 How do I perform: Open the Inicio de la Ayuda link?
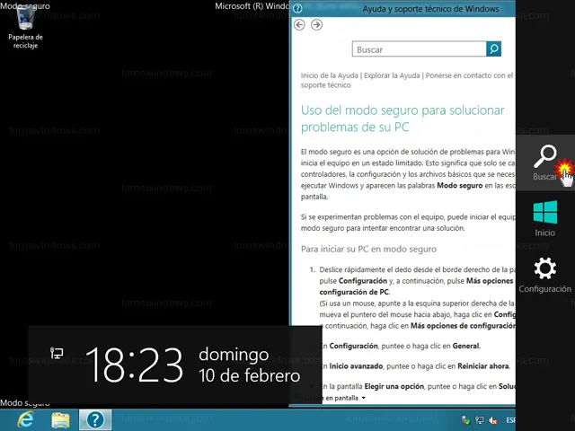point(330,75)
